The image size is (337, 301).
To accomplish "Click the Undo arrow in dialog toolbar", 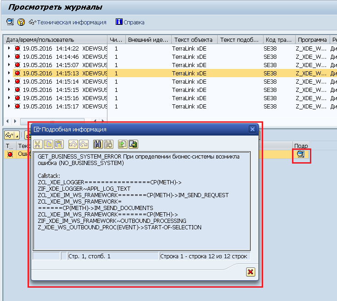I will pos(73,144).
